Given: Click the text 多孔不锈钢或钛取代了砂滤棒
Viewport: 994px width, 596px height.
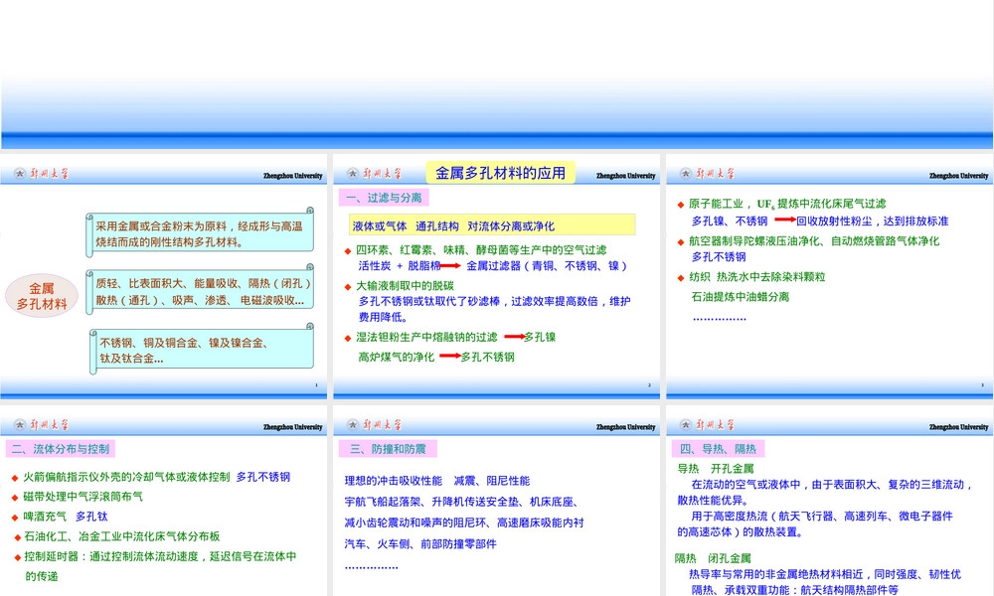Looking at the screenshot, I should [428, 302].
